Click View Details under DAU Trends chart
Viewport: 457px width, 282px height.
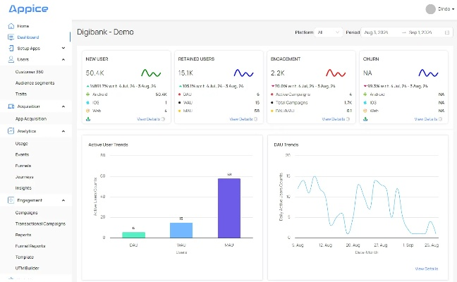427,269
